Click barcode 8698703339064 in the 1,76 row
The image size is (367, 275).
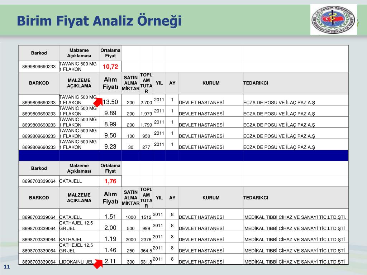pyautogui.click(x=39, y=181)
